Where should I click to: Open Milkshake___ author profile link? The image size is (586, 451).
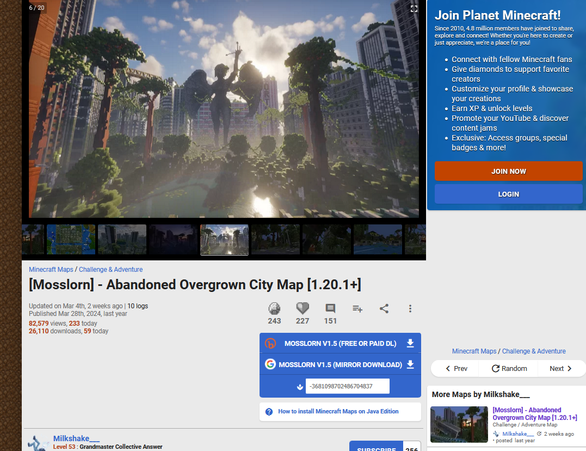[x=76, y=438]
